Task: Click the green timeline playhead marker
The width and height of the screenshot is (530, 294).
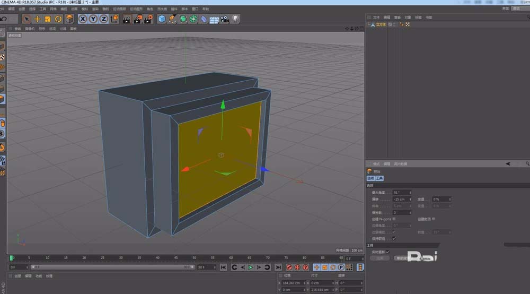Action: click(12, 258)
